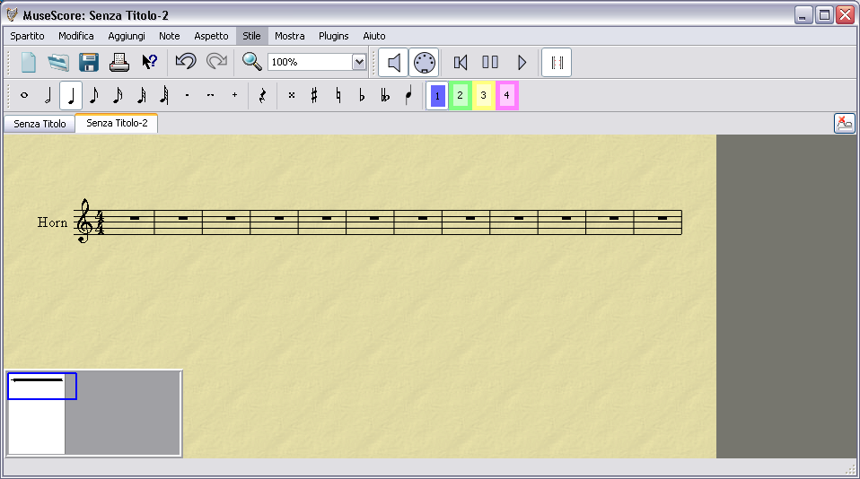
Task: Add a single augmentation dot
Action: (187, 95)
